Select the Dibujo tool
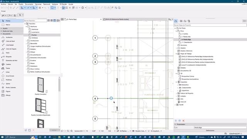This screenshot has height=139, width=247. point(12,95)
